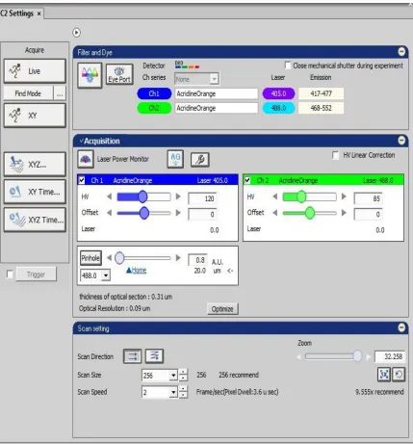
Task: Open the optical path spectrum settings icon
Action: click(x=90, y=75)
